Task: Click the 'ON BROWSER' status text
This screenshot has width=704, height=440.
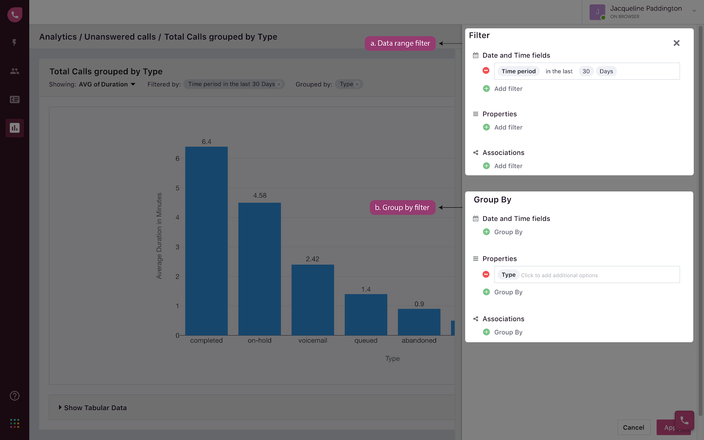Action: (x=625, y=17)
